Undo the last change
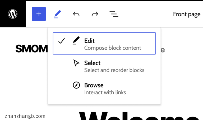The image size is (203, 120). (76, 14)
